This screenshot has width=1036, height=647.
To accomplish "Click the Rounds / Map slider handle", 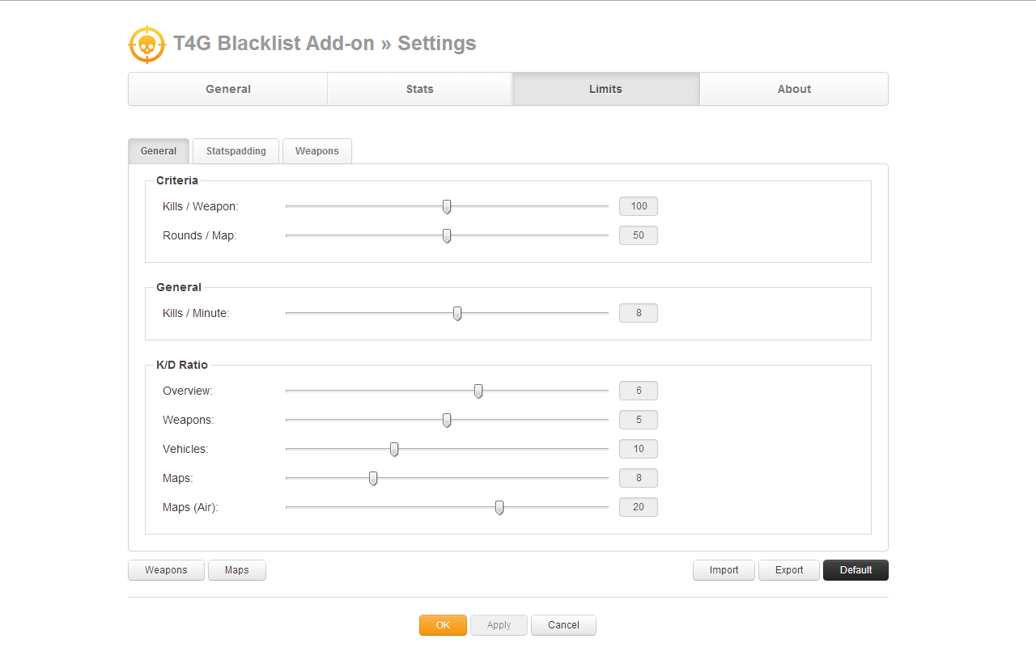I will (x=447, y=236).
